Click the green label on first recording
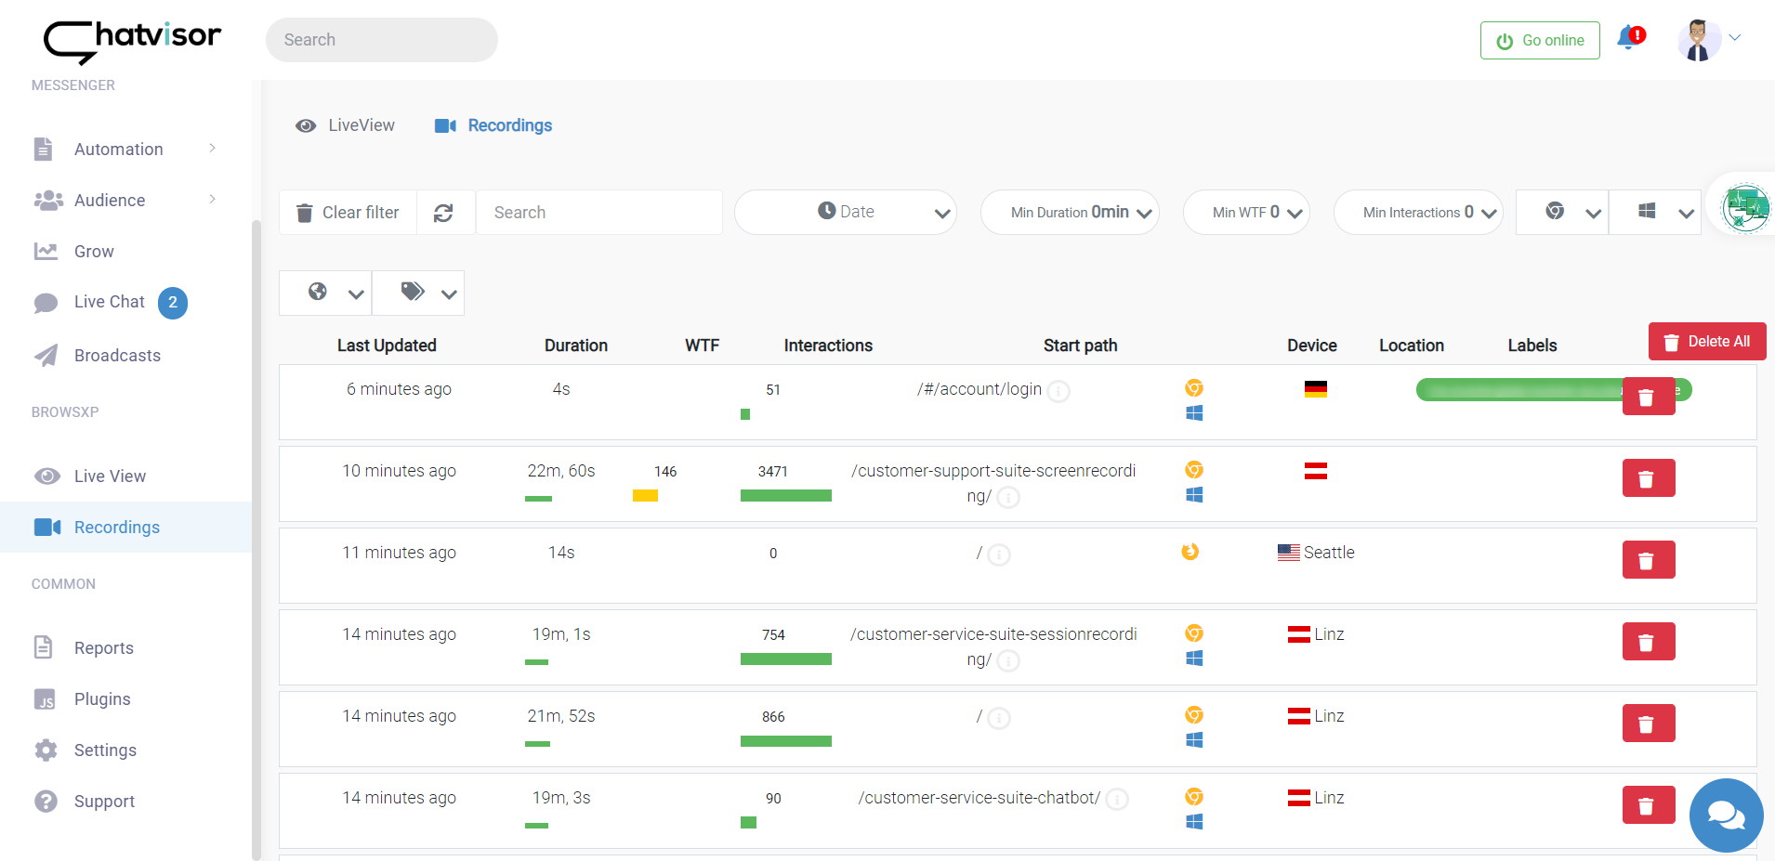The height and width of the screenshot is (861, 1775). point(1519,390)
